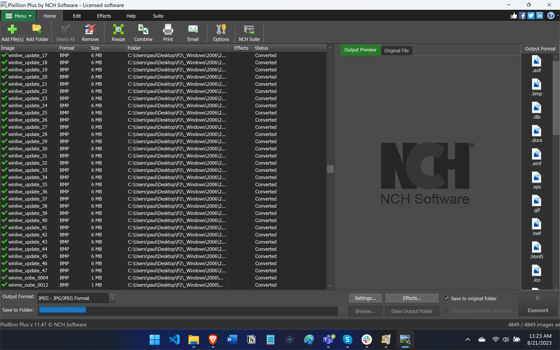
Task: Select the winlive_update_30 row
Action: click(x=28, y=149)
